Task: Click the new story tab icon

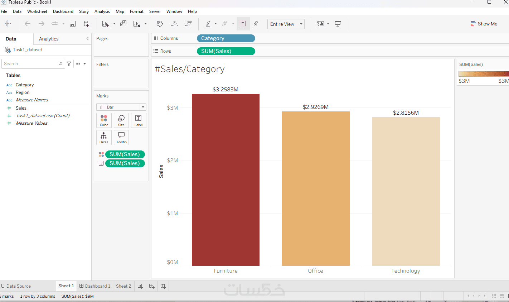Action: (163, 286)
